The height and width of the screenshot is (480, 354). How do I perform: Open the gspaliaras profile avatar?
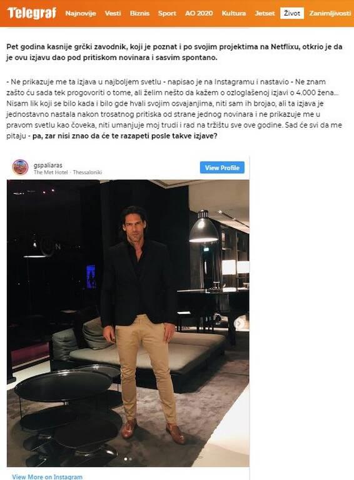click(x=20, y=167)
